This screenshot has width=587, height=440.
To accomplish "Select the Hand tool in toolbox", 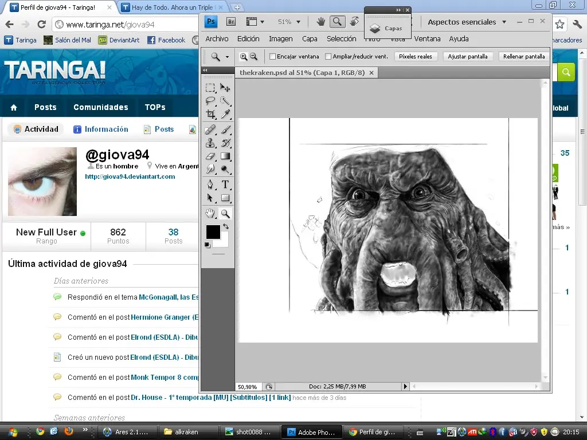I will (210, 213).
